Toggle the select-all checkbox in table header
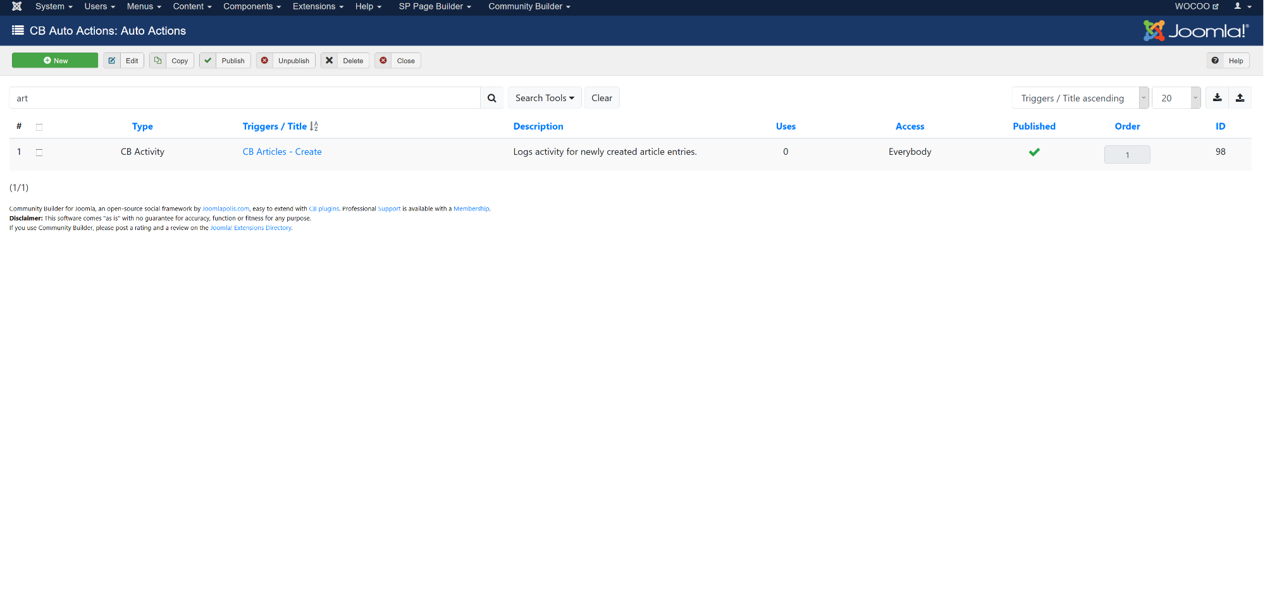Screen dimensions: 1265x608 [x=39, y=127]
